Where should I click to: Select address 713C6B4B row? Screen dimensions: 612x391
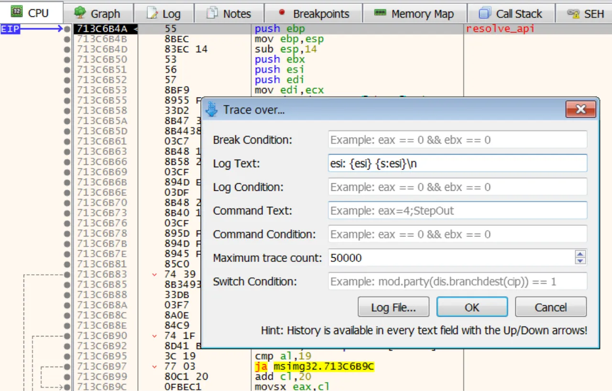click(x=102, y=39)
